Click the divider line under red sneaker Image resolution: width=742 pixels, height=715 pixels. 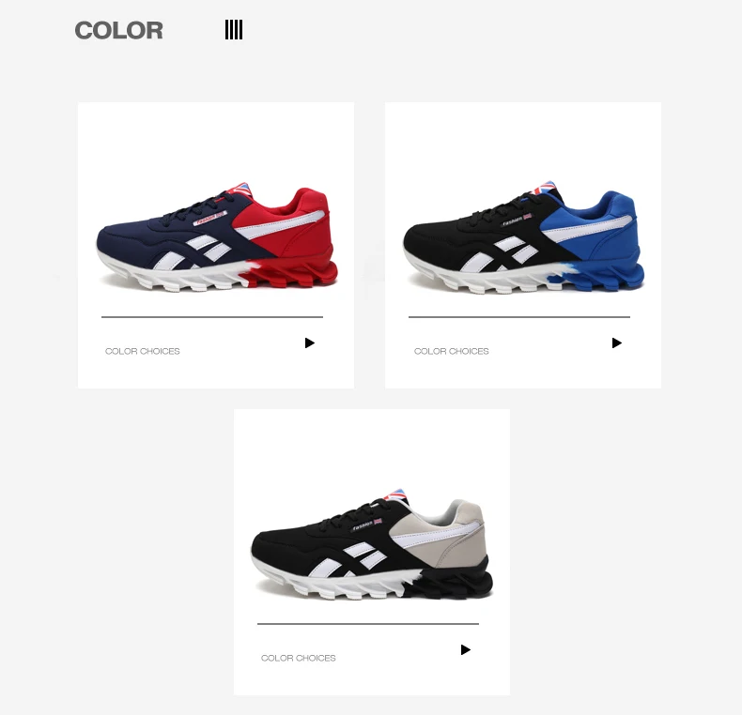tap(212, 317)
